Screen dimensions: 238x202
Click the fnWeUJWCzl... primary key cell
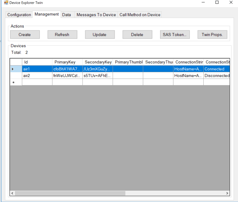(67, 76)
